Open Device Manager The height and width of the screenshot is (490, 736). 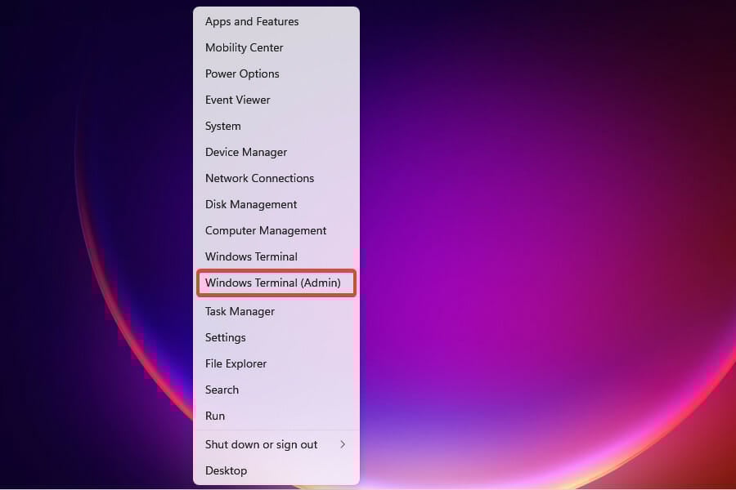(276, 153)
